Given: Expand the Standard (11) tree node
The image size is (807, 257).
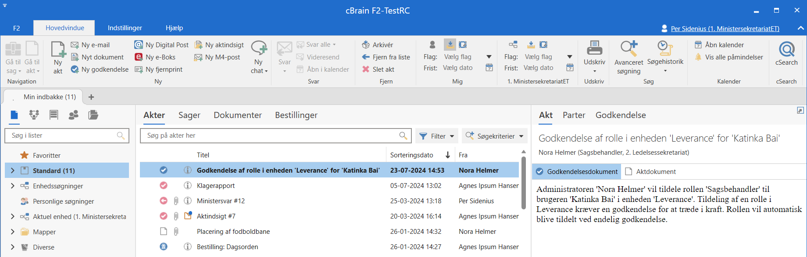Looking at the screenshot, I should (12, 170).
